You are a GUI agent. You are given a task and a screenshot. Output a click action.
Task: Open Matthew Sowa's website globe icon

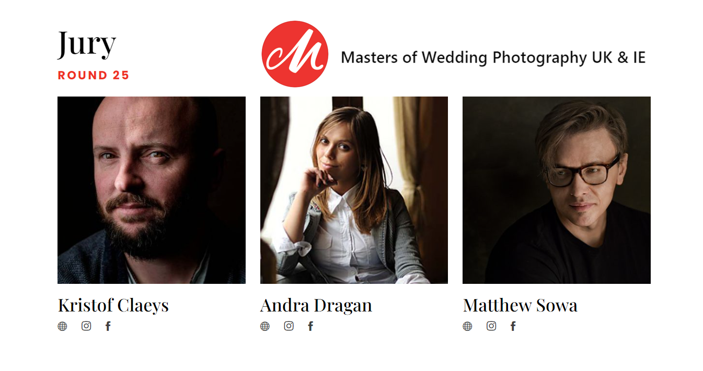point(467,326)
